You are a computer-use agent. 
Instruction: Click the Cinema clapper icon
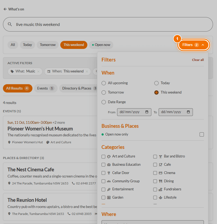point(160,173)
